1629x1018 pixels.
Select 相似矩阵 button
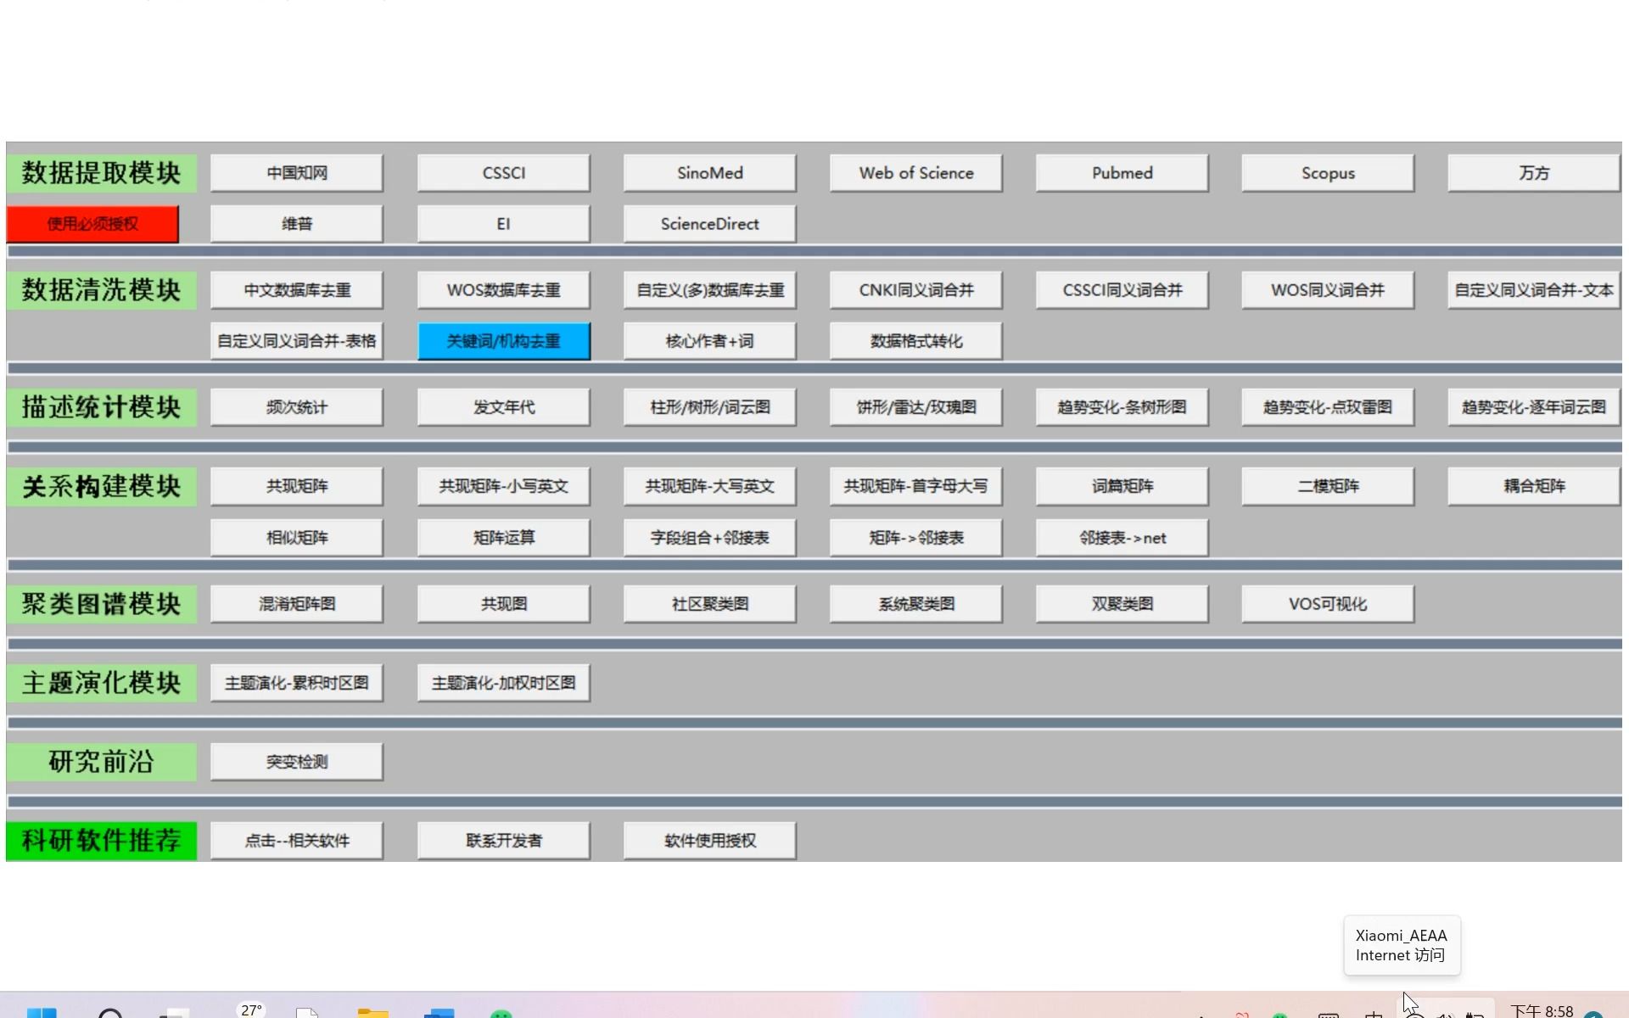[x=297, y=538]
